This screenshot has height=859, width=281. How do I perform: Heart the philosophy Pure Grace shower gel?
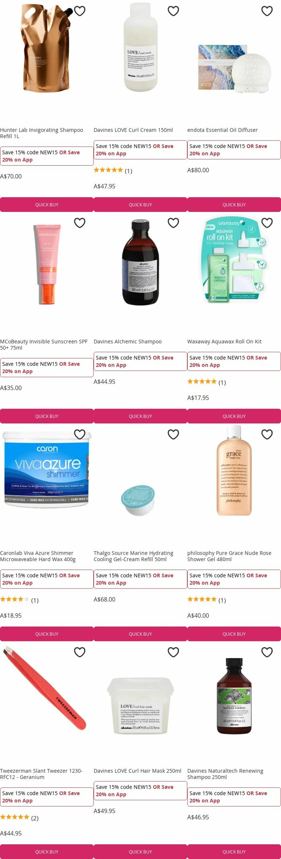(267, 434)
